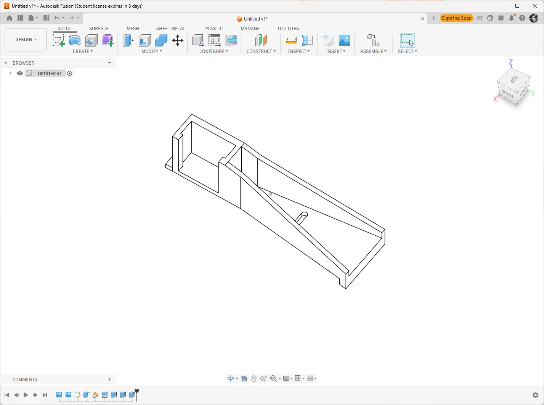Select the Revolve tool icon

click(x=75, y=40)
